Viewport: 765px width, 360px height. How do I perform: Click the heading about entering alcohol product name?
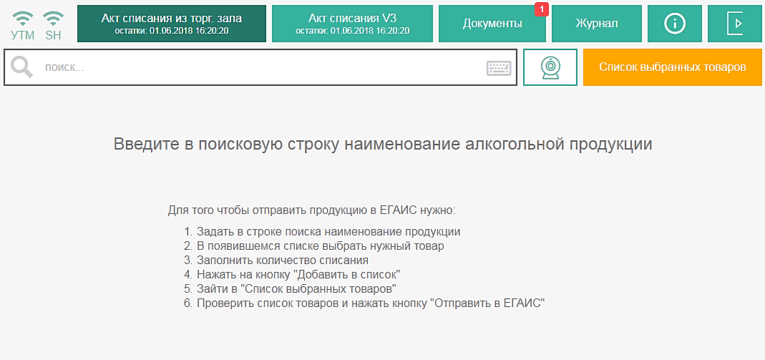383,144
